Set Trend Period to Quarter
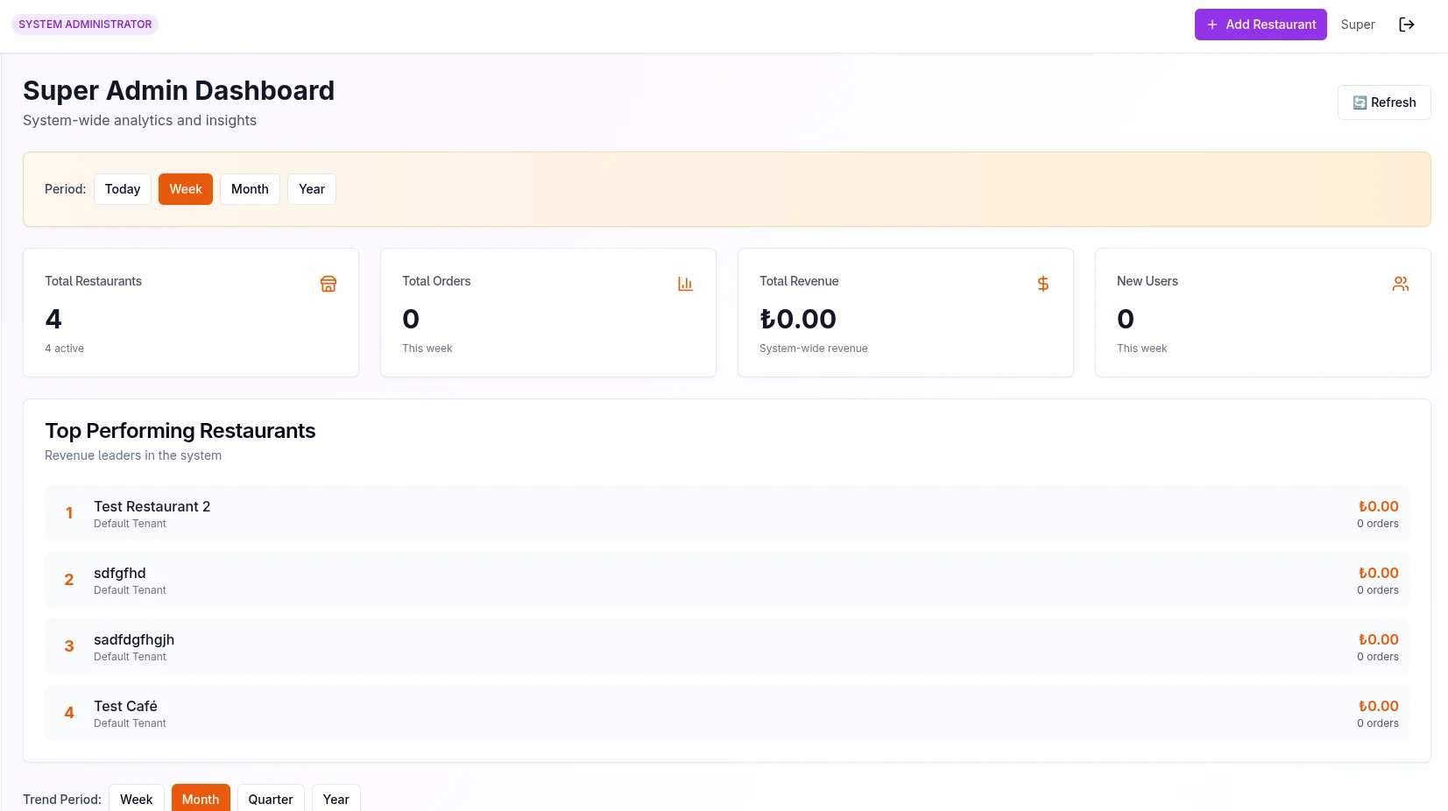1448x811 pixels. (270, 800)
